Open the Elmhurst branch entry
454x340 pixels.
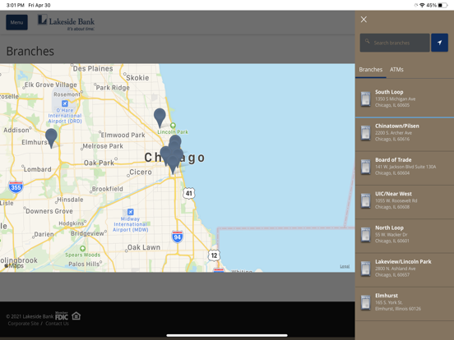click(405, 304)
